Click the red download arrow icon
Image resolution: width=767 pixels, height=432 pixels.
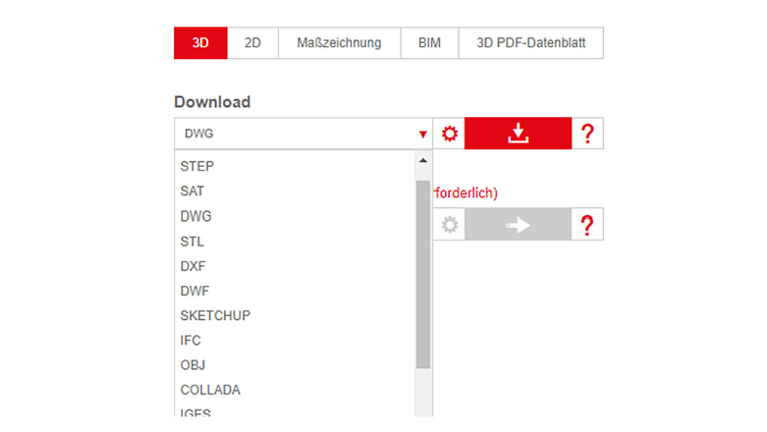[517, 133]
